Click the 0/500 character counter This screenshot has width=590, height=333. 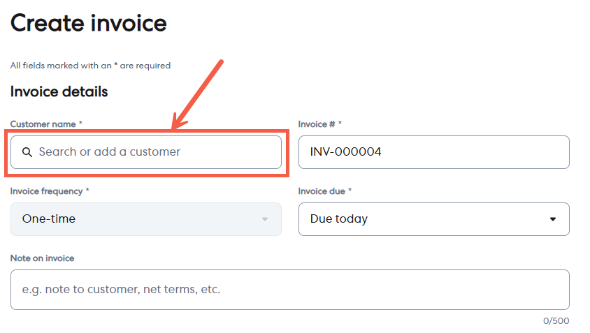pos(556,321)
